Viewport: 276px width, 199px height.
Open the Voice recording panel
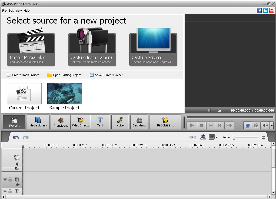pos(120,122)
